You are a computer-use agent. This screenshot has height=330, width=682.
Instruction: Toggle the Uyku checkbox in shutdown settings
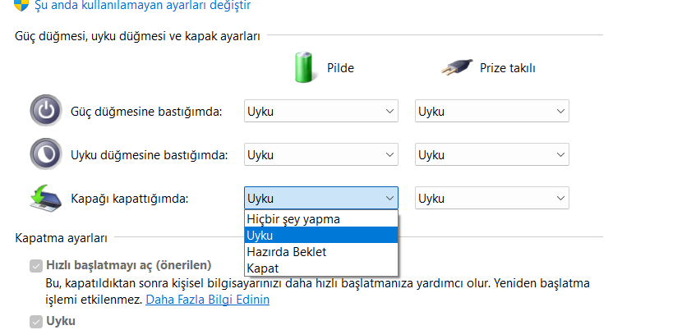tap(35, 322)
